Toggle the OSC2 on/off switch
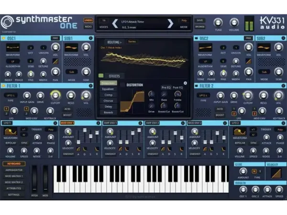 [x=196, y=38]
